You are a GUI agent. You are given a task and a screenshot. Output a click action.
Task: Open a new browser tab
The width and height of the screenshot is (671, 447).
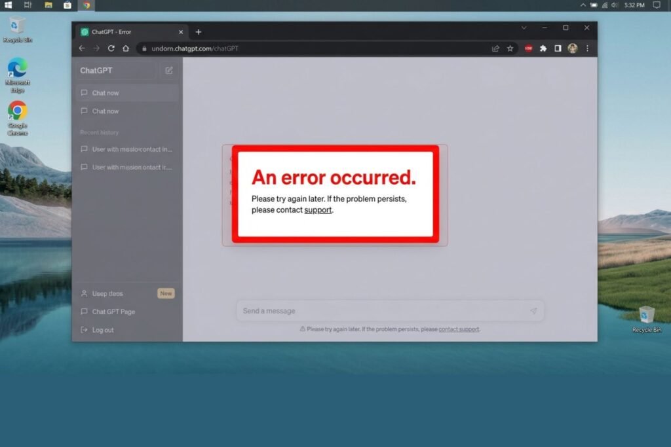(x=198, y=32)
